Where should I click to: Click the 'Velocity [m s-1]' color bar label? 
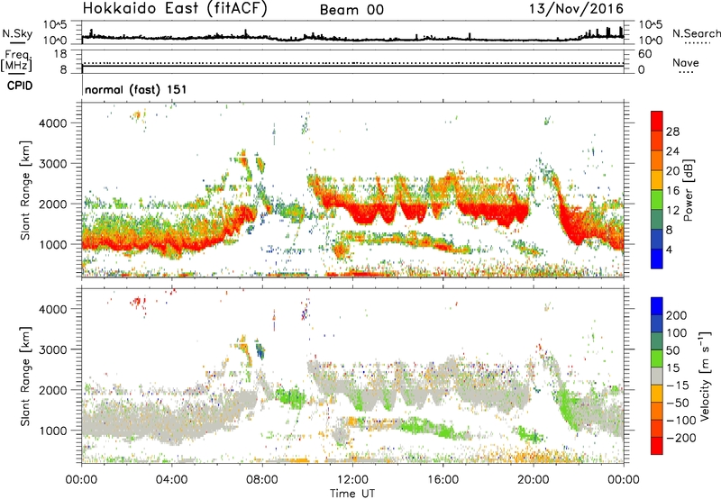coord(705,376)
